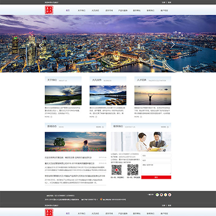
Task: Click the police badge icon beside the footer record number
Action: pos(101,199)
